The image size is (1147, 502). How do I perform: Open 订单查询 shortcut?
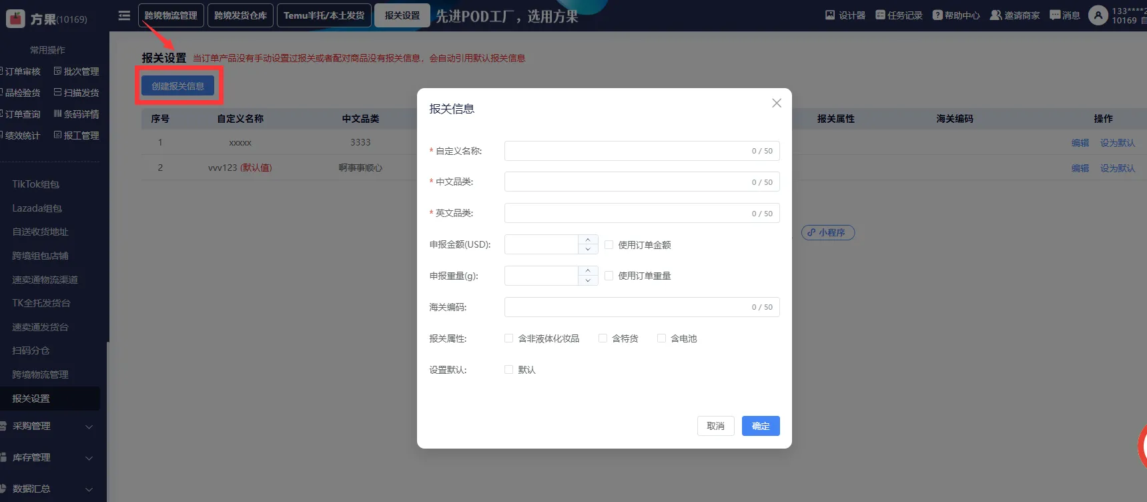click(21, 114)
